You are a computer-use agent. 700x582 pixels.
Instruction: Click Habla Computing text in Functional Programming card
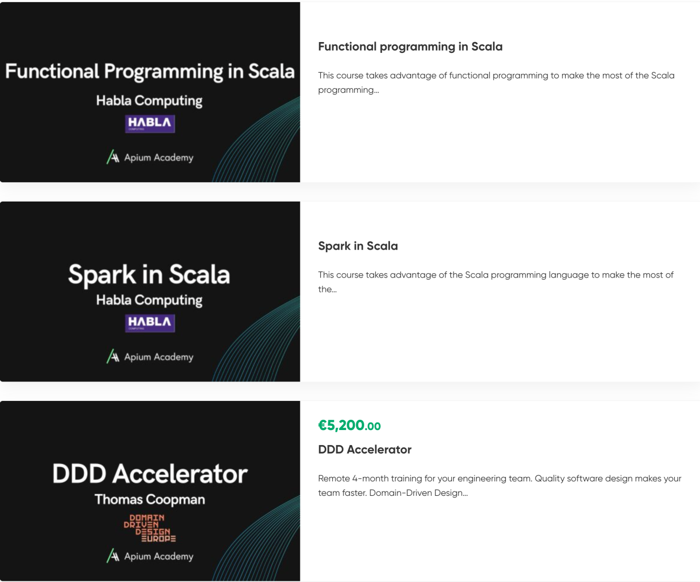[149, 101]
